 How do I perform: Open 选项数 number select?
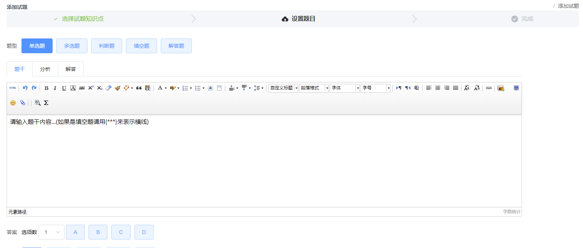point(51,232)
